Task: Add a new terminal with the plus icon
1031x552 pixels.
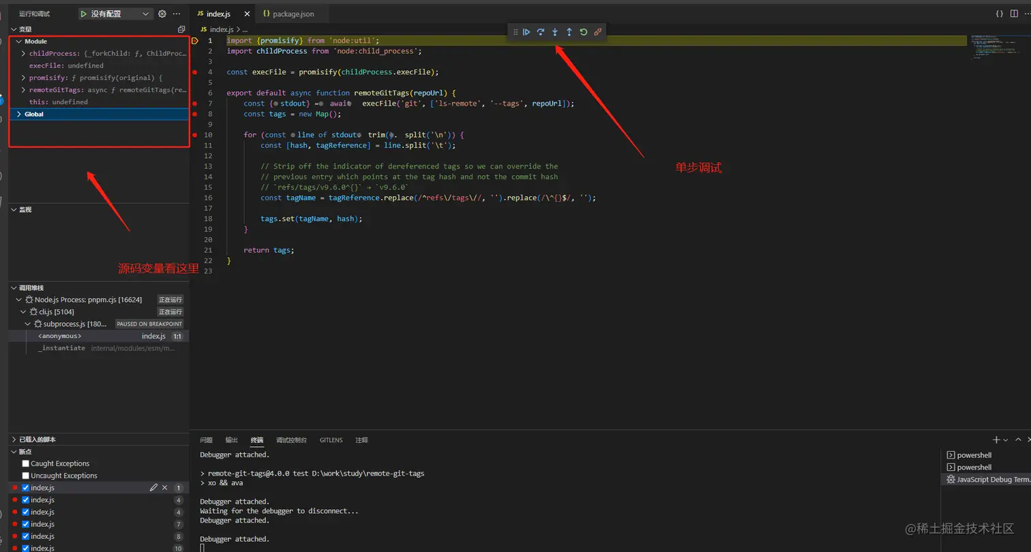Action: [x=996, y=440]
